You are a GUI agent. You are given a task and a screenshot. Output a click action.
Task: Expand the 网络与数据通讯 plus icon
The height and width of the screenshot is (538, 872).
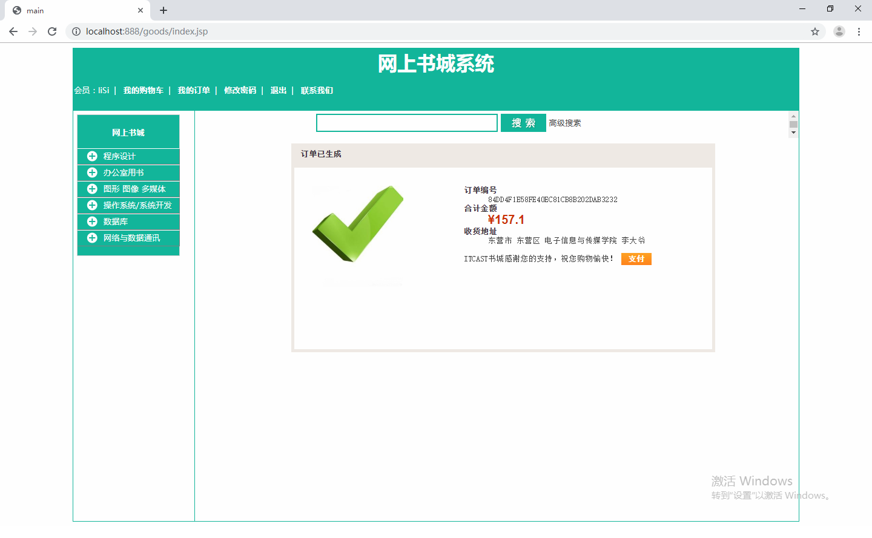tap(92, 238)
